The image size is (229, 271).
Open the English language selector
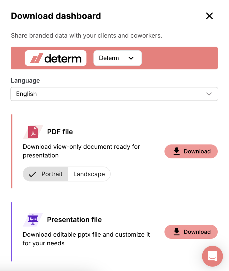pos(114,94)
